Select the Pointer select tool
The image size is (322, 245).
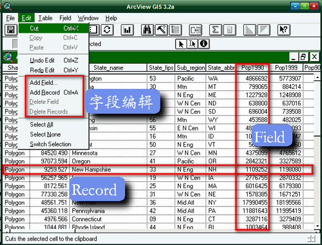[x=181, y=44]
